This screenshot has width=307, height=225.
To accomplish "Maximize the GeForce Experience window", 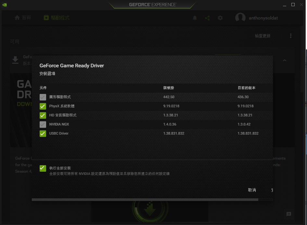I will [x=293, y=5].
